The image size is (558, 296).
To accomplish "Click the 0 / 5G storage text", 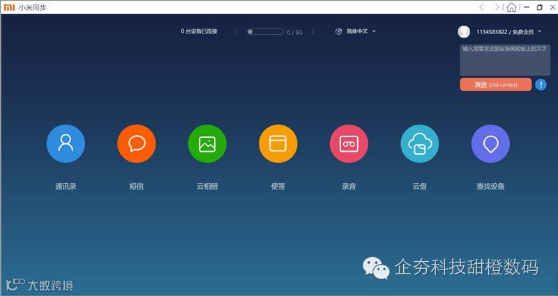I will click(294, 32).
